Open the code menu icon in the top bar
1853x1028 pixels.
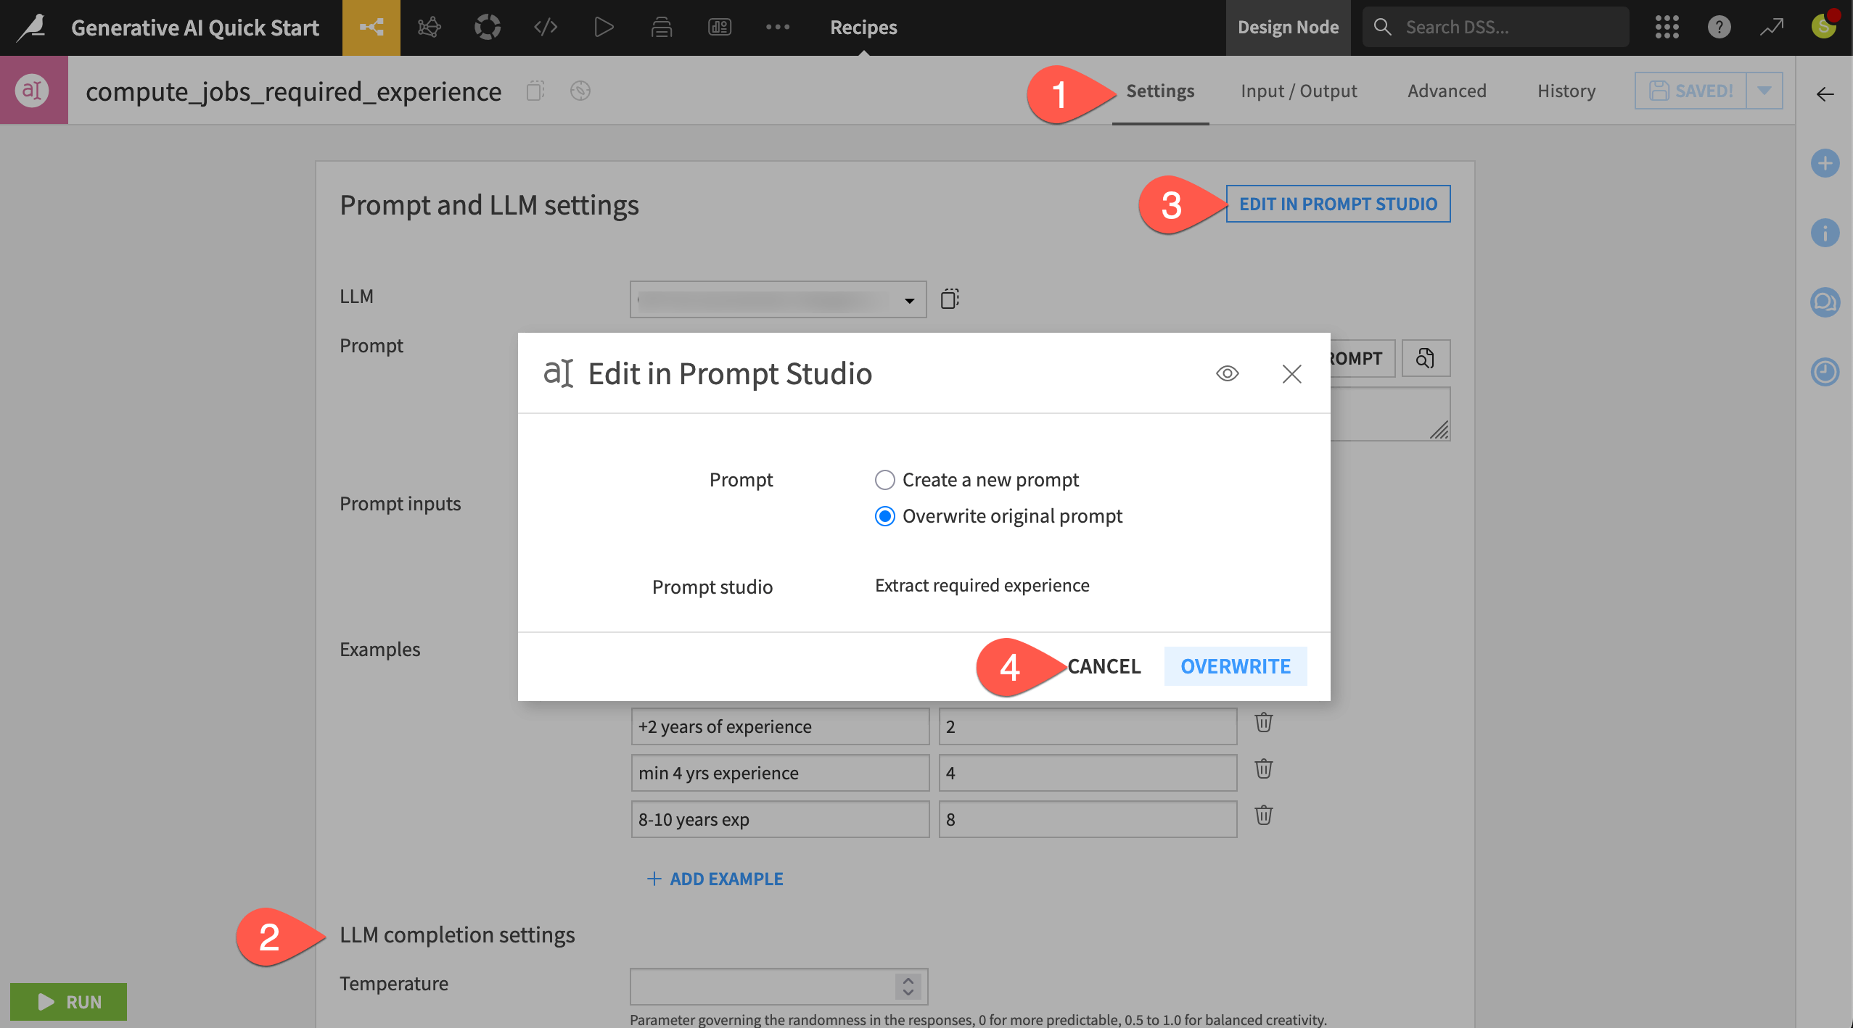click(x=545, y=28)
